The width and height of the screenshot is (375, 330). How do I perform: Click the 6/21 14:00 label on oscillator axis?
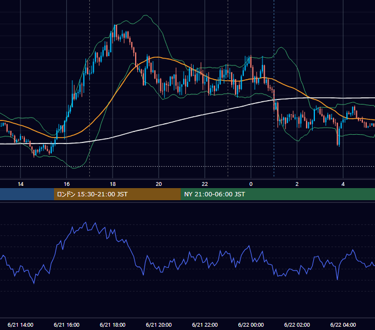coord(20,324)
